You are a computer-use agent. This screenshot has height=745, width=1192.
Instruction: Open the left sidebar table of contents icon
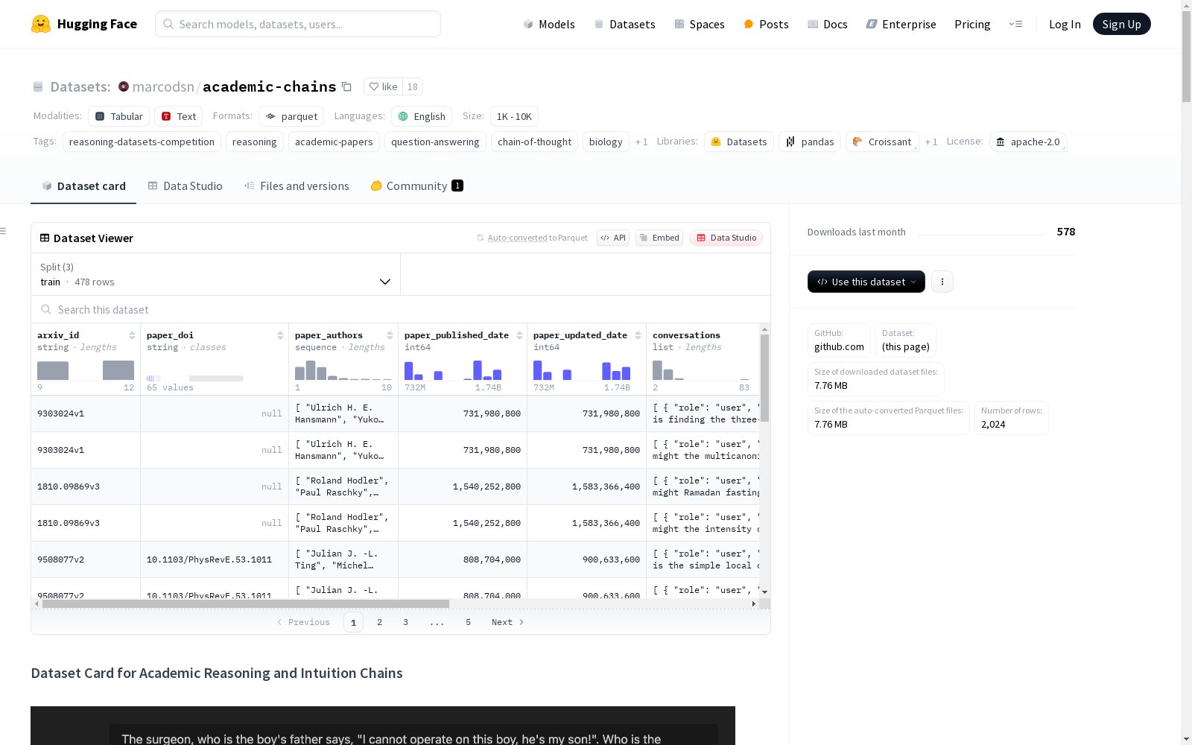[x=3, y=231]
